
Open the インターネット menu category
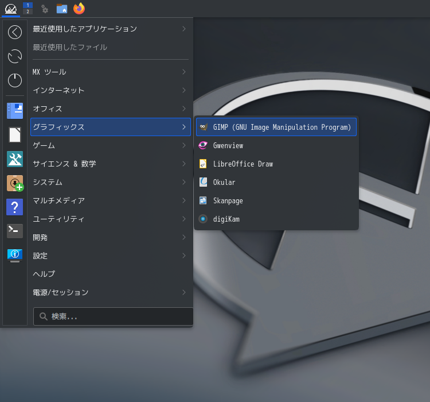110,90
